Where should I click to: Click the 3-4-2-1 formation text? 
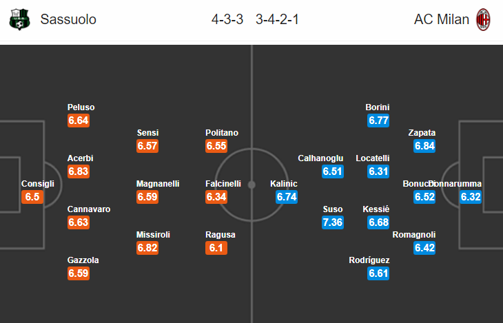pyautogui.click(x=277, y=19)
